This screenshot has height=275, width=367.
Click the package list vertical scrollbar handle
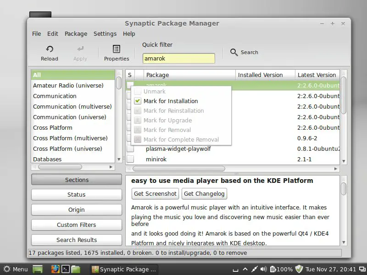[x=344, y=95]
